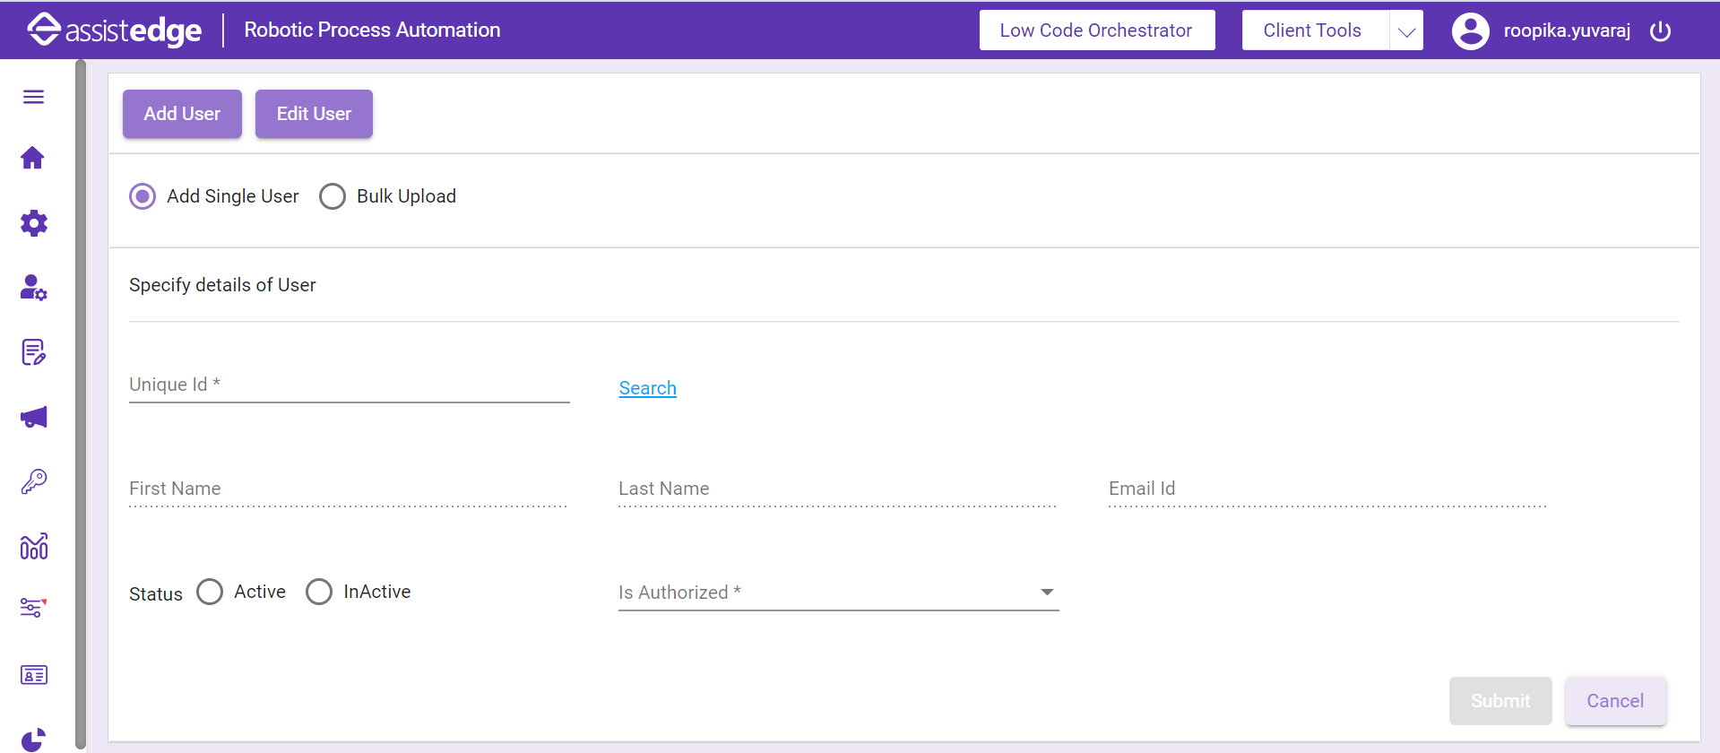The image size is (1720, 753).
Task: Switch to the Add User tab
Action: point(182,114)
